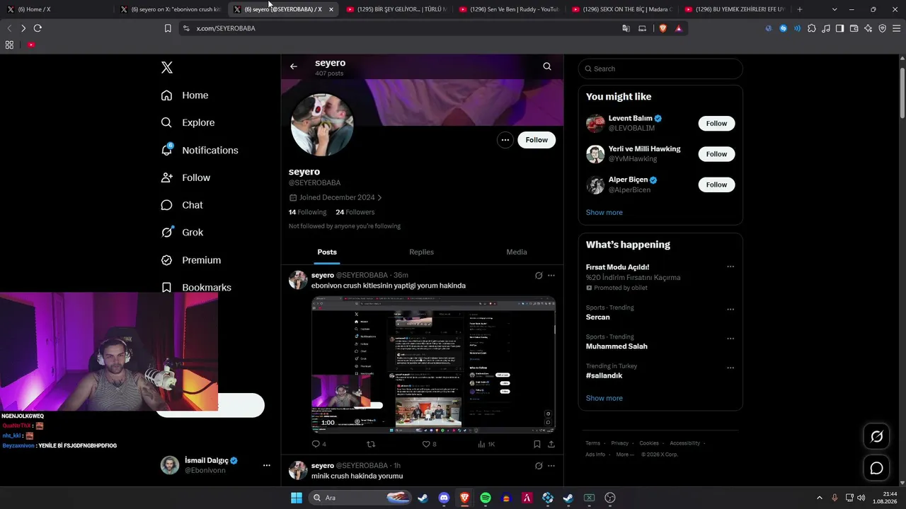
Task: Open options for the #sallandık trend
Action: tap(730, 368)
